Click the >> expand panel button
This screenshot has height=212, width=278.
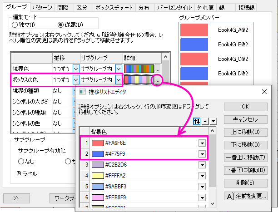(16, 198)
